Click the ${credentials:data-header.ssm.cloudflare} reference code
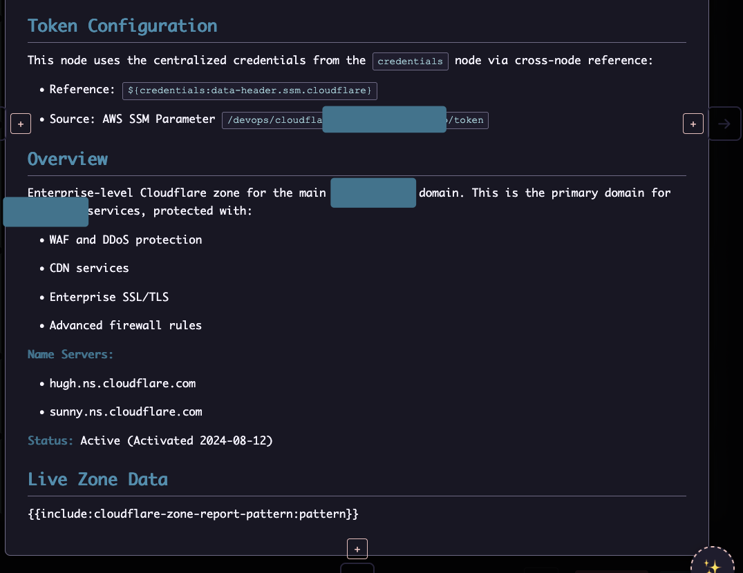Screen dimensions: 743x573 250,90
